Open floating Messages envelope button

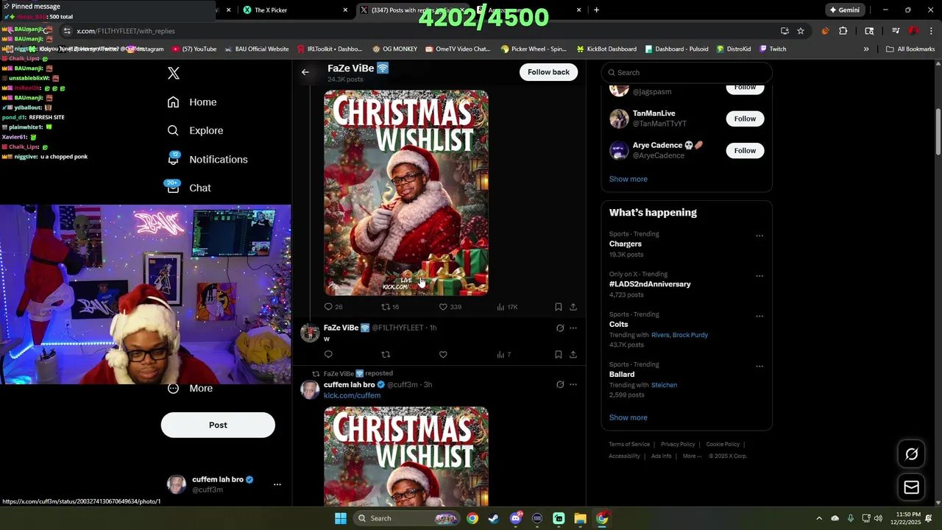(x=911, y=487)
